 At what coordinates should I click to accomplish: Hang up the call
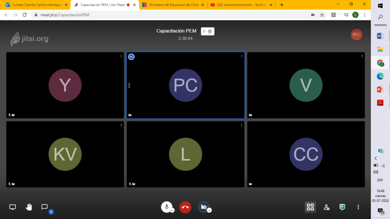[185, 207]
